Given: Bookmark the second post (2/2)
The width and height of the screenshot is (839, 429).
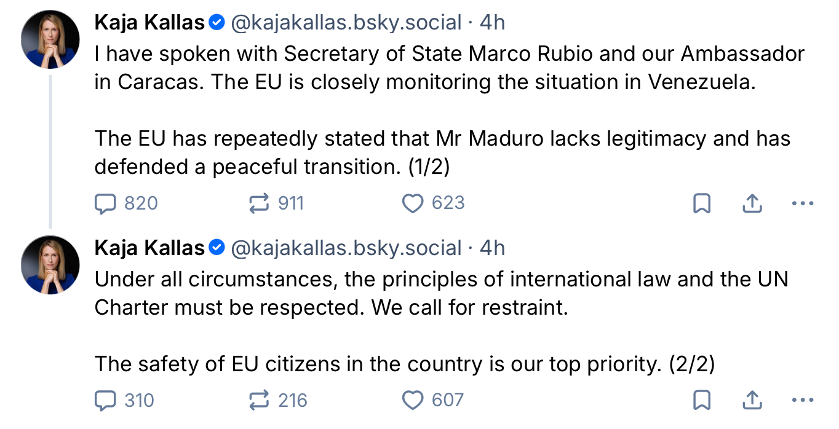Looking at the screenshot, I should [702, 401].
